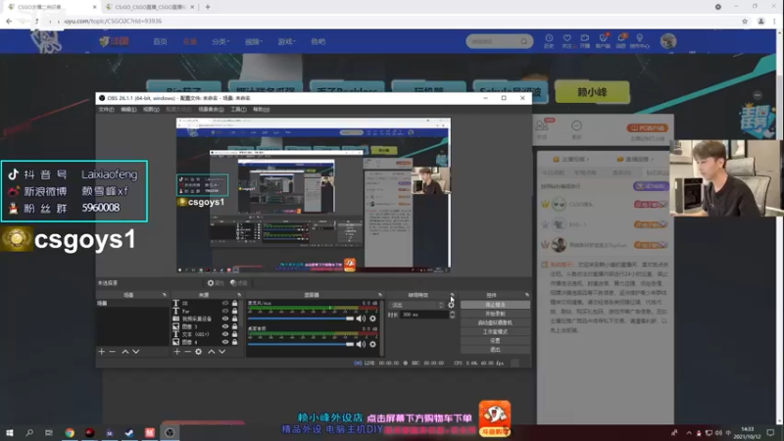Open the Windows Start menu
The image size is (784, 441).
coord(9,433)
